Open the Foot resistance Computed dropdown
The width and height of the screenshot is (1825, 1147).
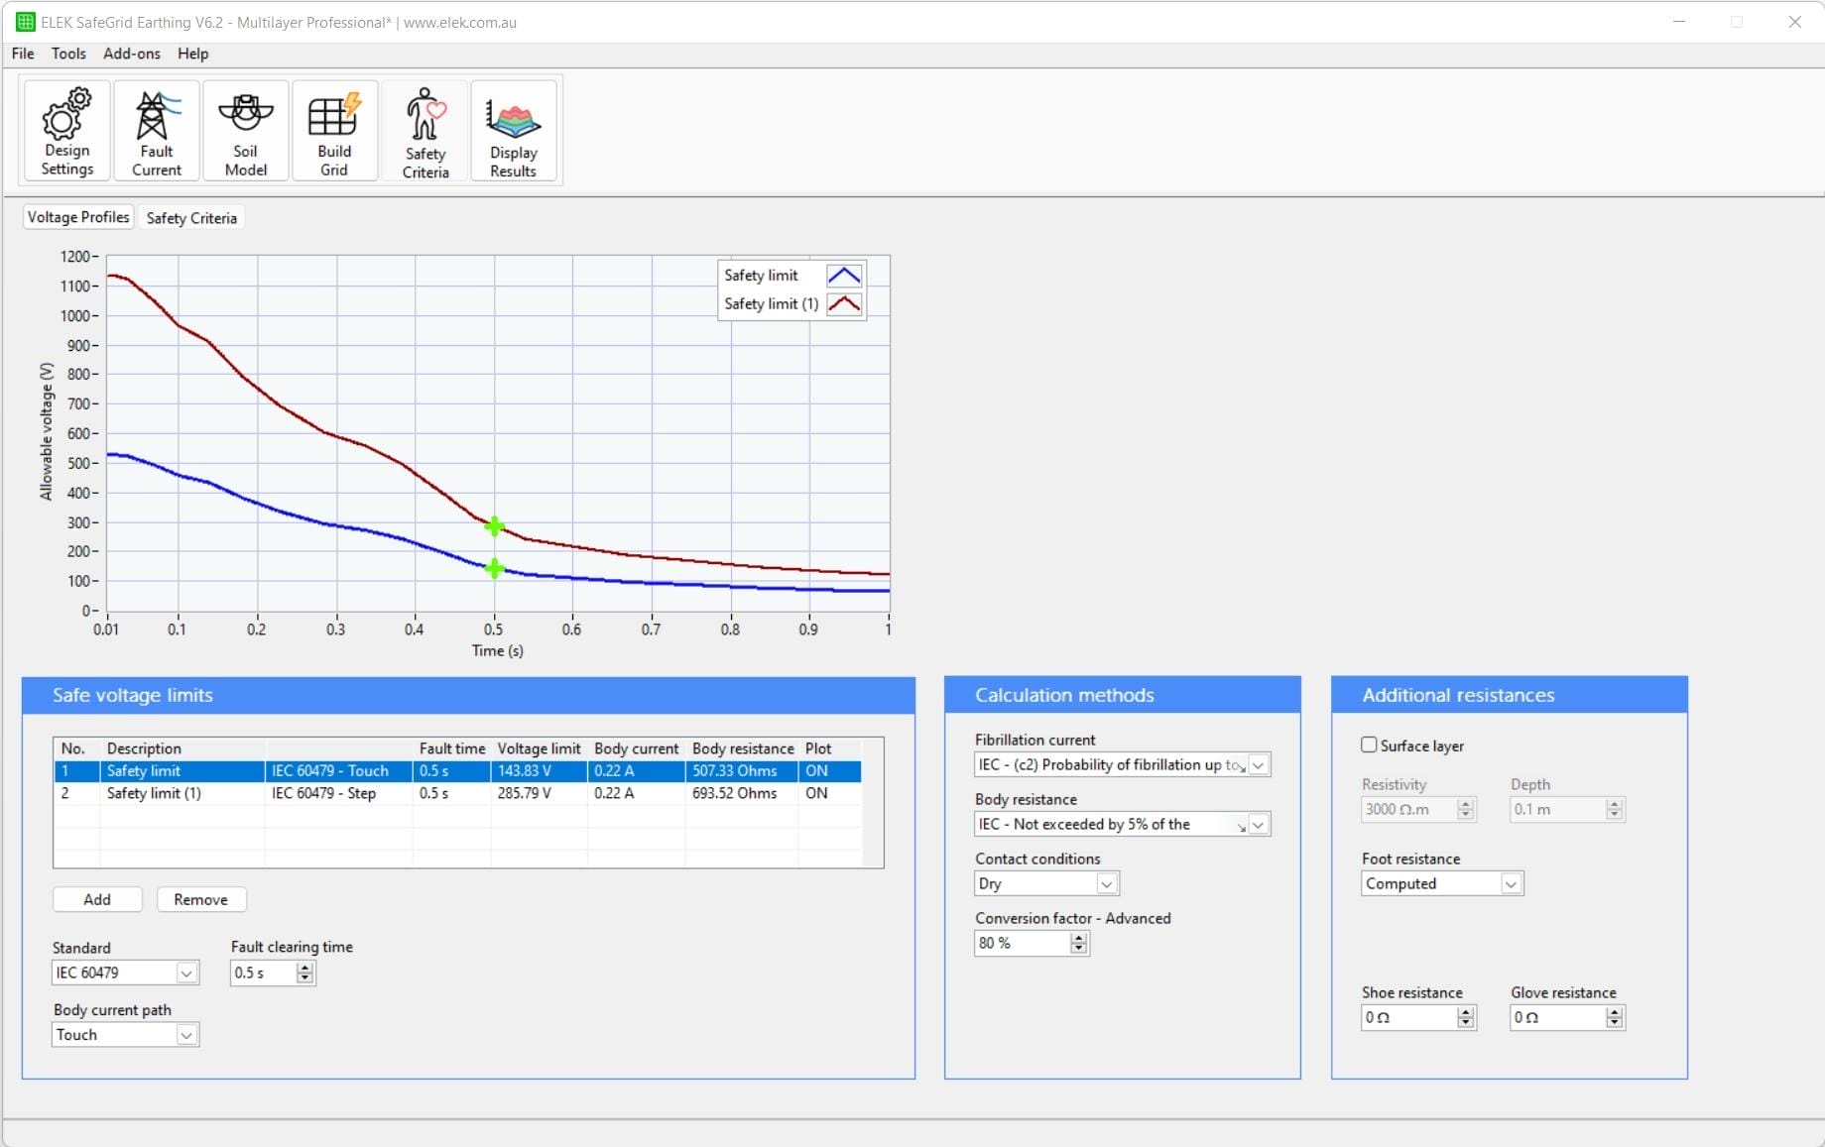pyautogui.click(x=1510, y=883)
